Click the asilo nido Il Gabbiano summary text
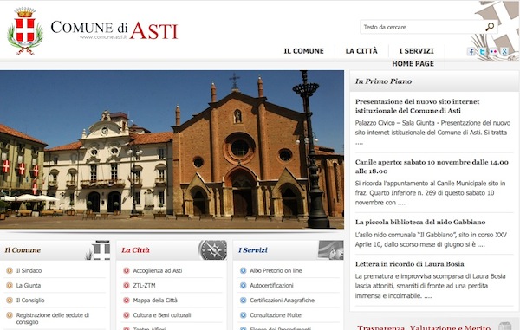 pos(431,240)
